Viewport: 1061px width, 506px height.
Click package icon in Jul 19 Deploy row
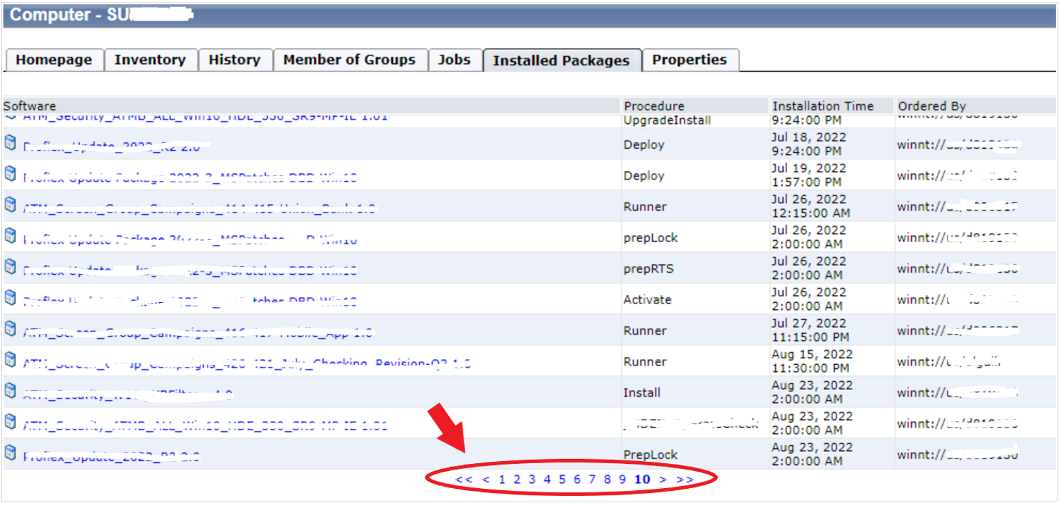pyautogui.click(x=11, y=174)
